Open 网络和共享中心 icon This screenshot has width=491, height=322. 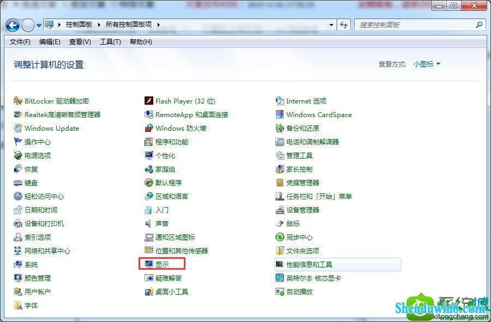pos(18,251)
